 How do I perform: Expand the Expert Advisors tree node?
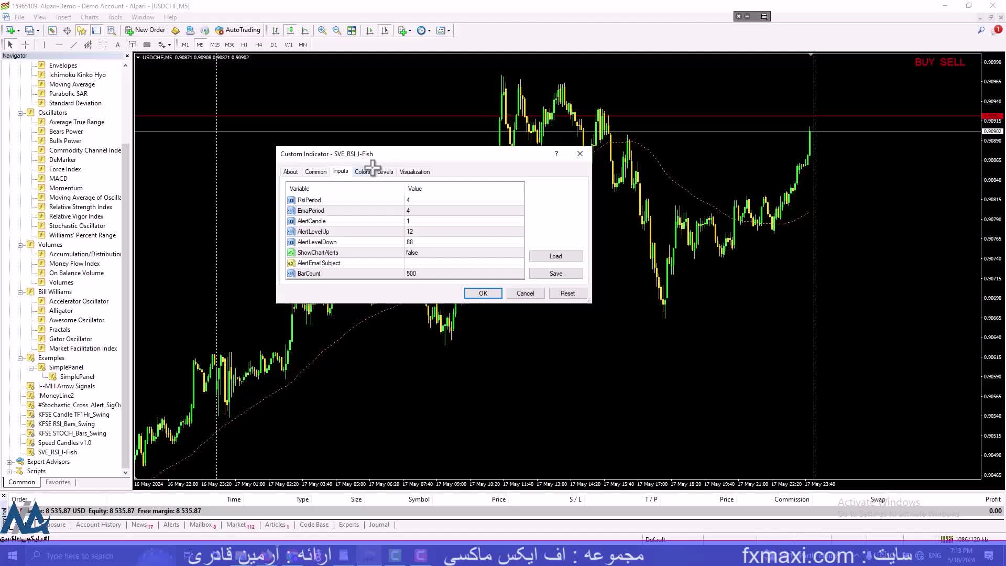9,462
